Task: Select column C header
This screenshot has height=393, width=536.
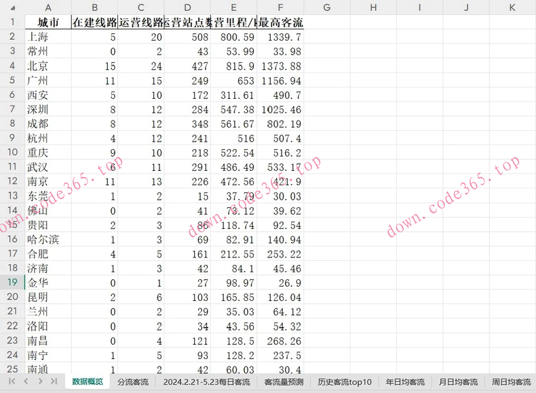Action: coord(141,7)
